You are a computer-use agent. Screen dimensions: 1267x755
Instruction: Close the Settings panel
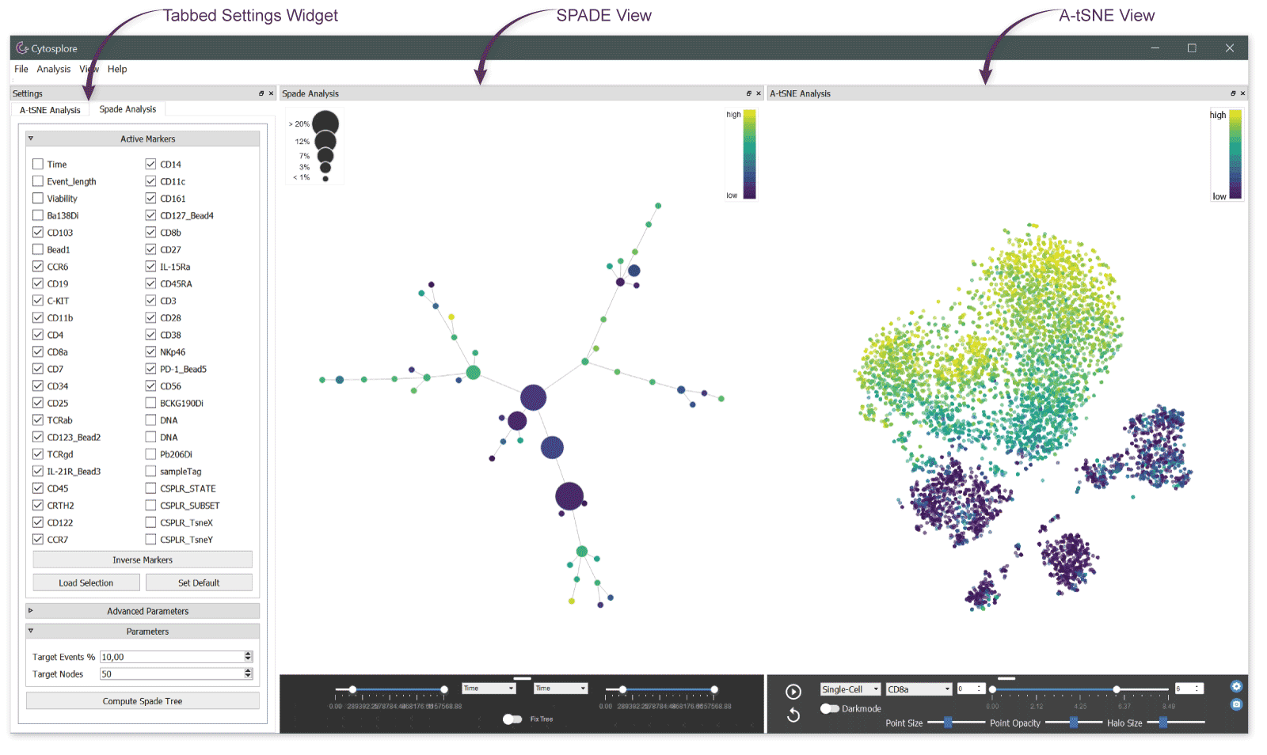(271, 93)
